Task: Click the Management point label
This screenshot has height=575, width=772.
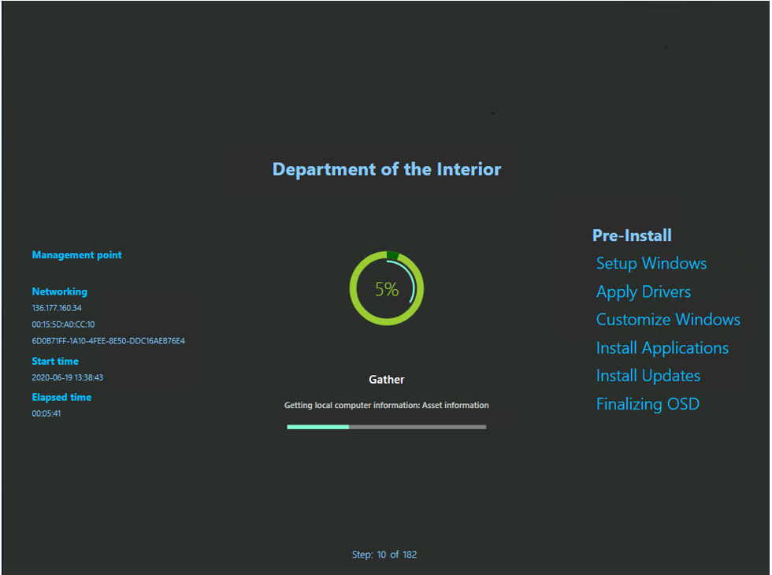Action: coord(77,255)
